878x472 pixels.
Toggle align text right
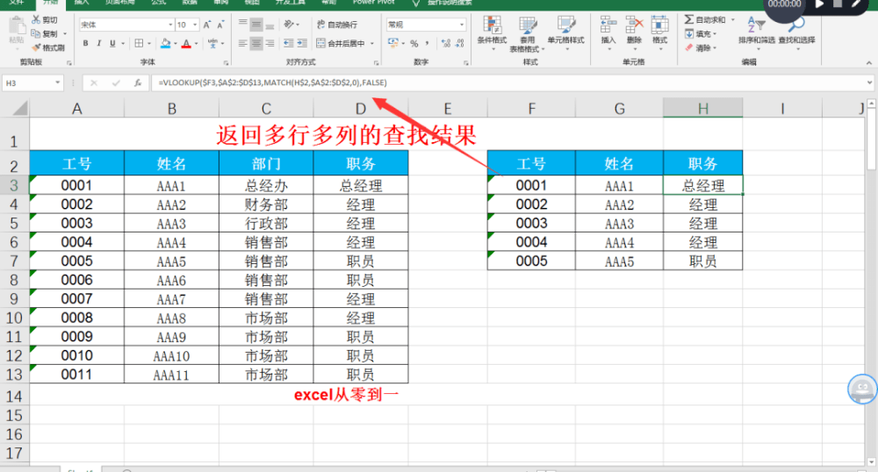pos(270,43)
